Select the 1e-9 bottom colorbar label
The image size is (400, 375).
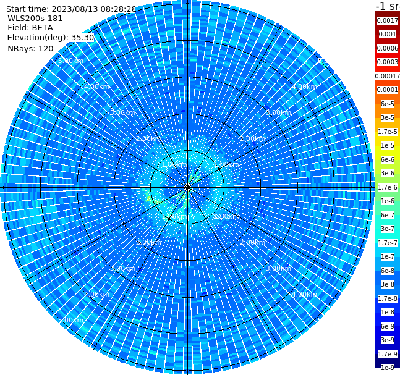388,368
